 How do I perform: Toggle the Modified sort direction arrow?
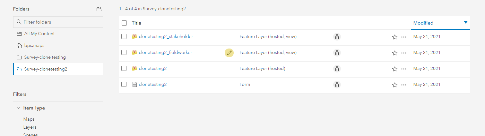[x=465, y=23]
